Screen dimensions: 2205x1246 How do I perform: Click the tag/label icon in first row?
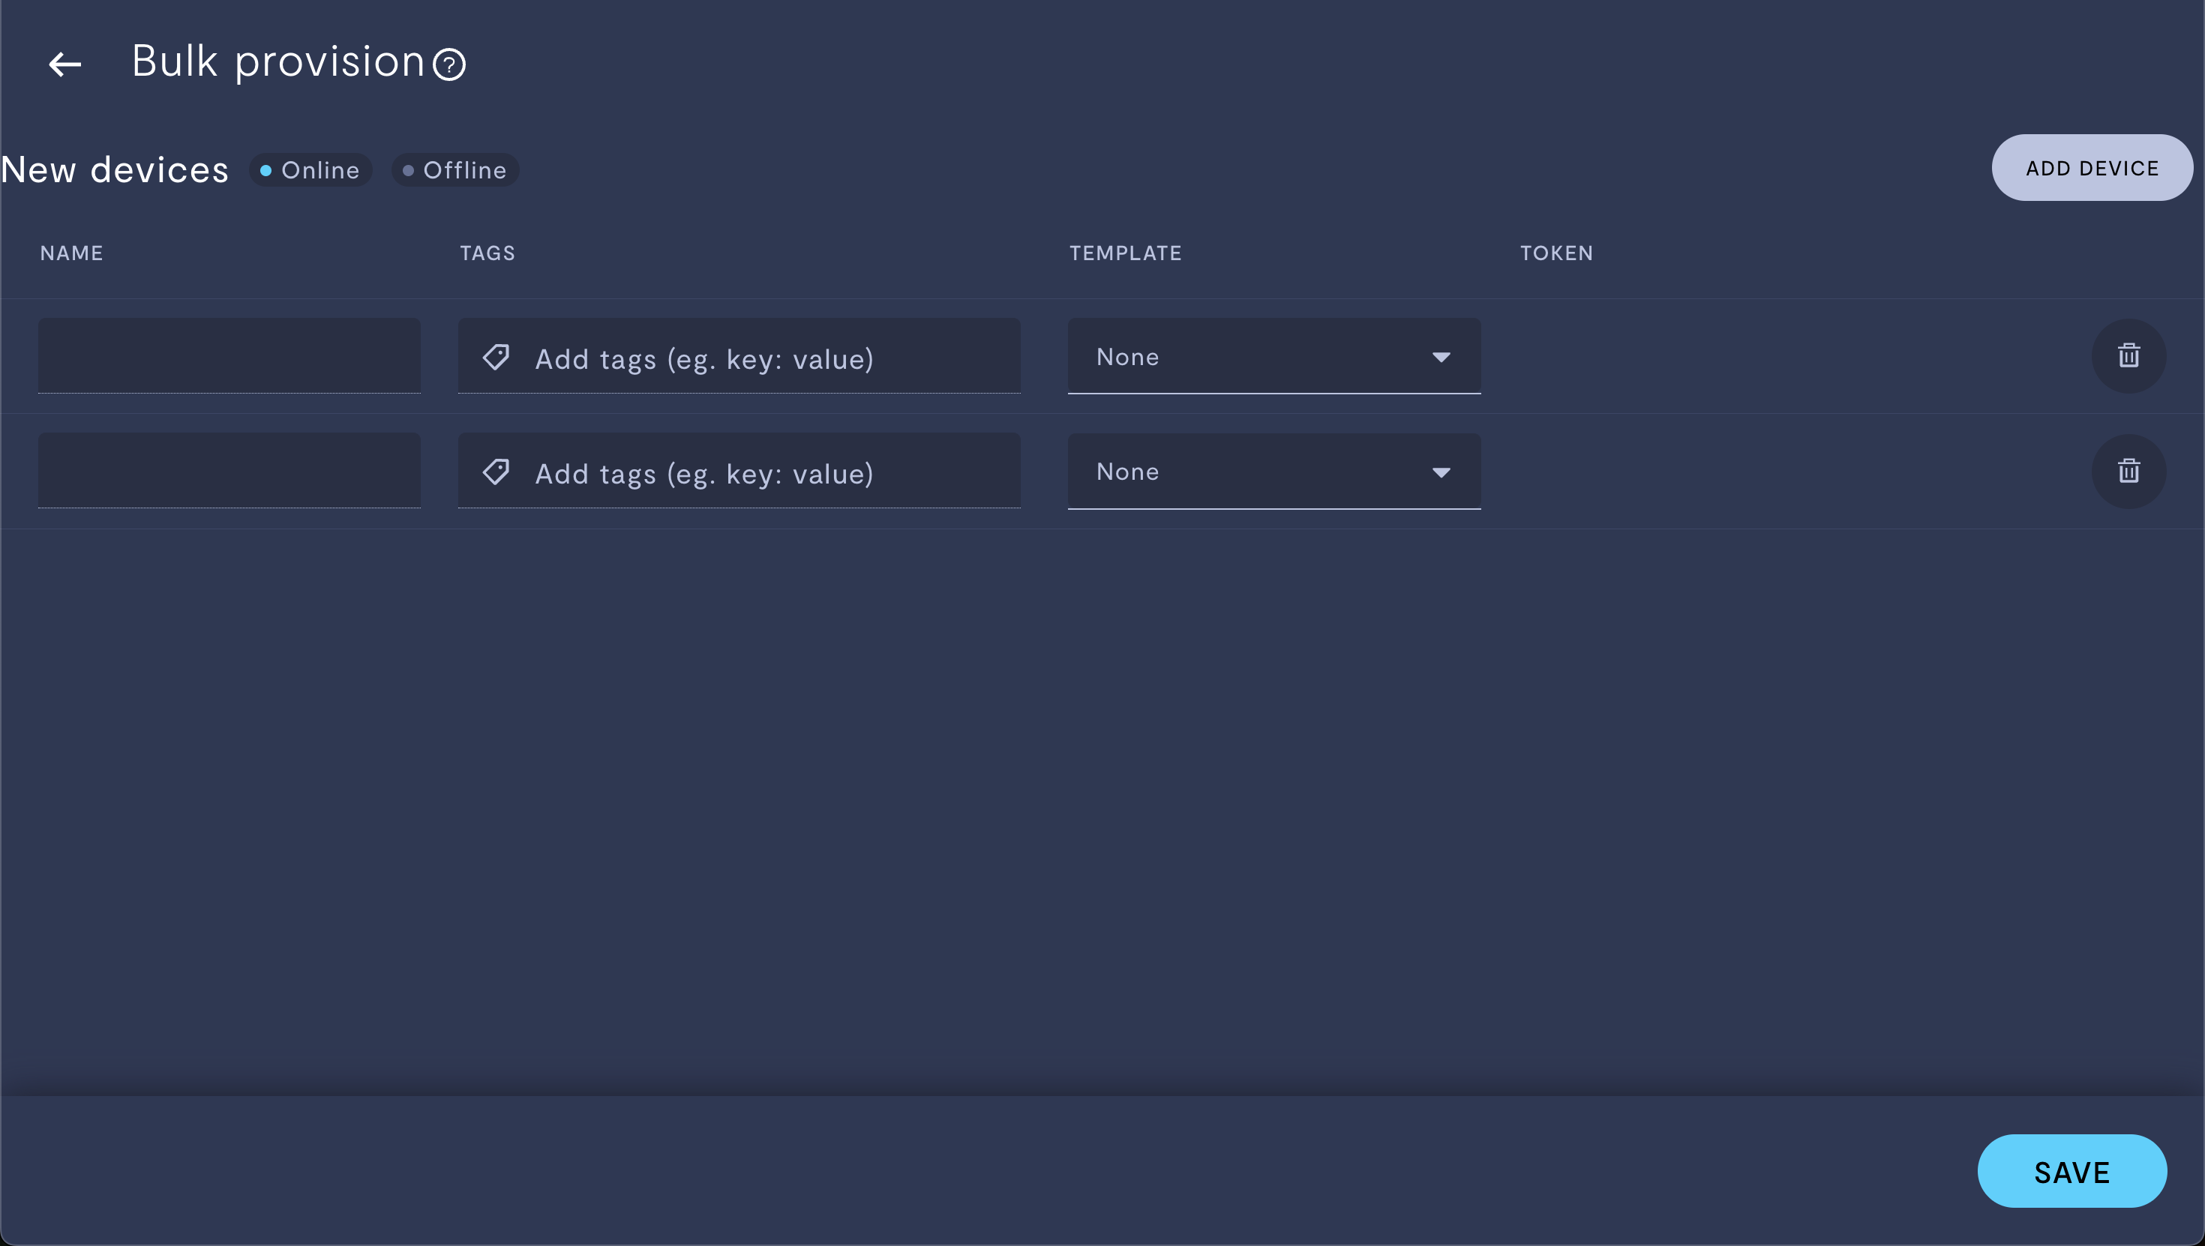pyautogui.click(x=496, y=356)
